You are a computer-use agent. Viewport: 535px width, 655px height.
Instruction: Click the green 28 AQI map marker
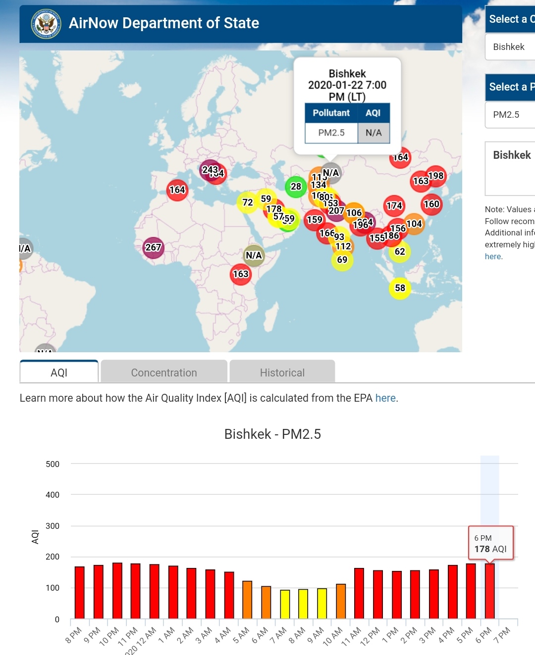(296, 187)
